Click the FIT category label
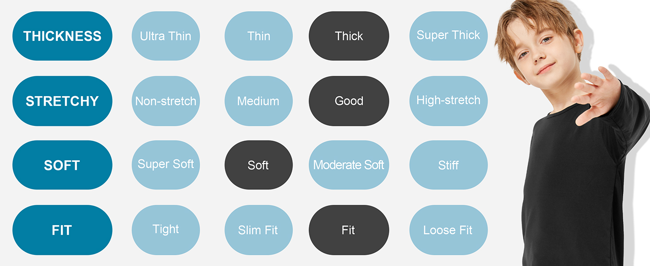Screen dimensions: 650x266 pyautogui.click(x=62, y=230)
